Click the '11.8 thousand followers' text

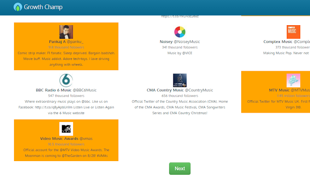point(66,47)
